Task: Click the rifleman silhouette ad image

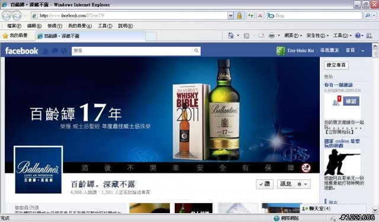Action: click(342, 162)
